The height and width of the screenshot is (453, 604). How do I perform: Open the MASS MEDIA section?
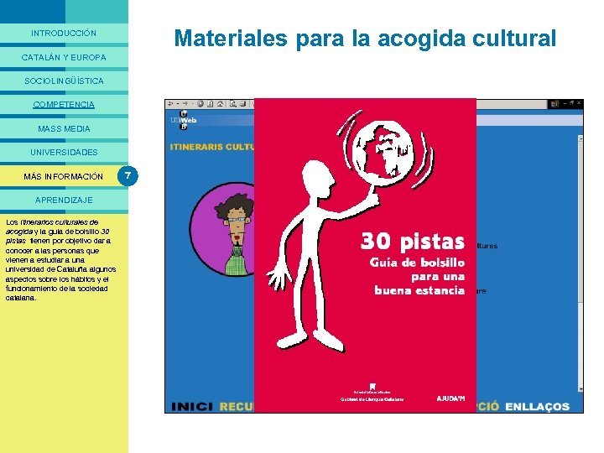64,128
